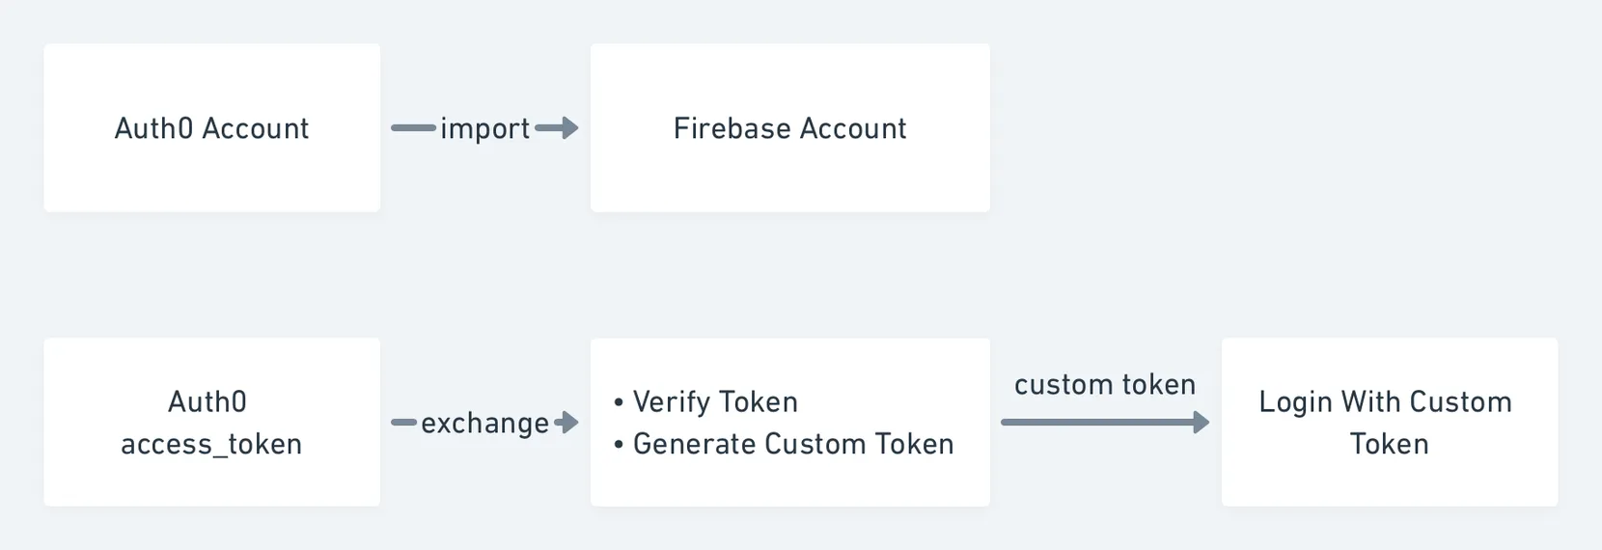Select the Login With Custom Token box
This screenshot has width=1602, height=550.
coord(1390,422)
